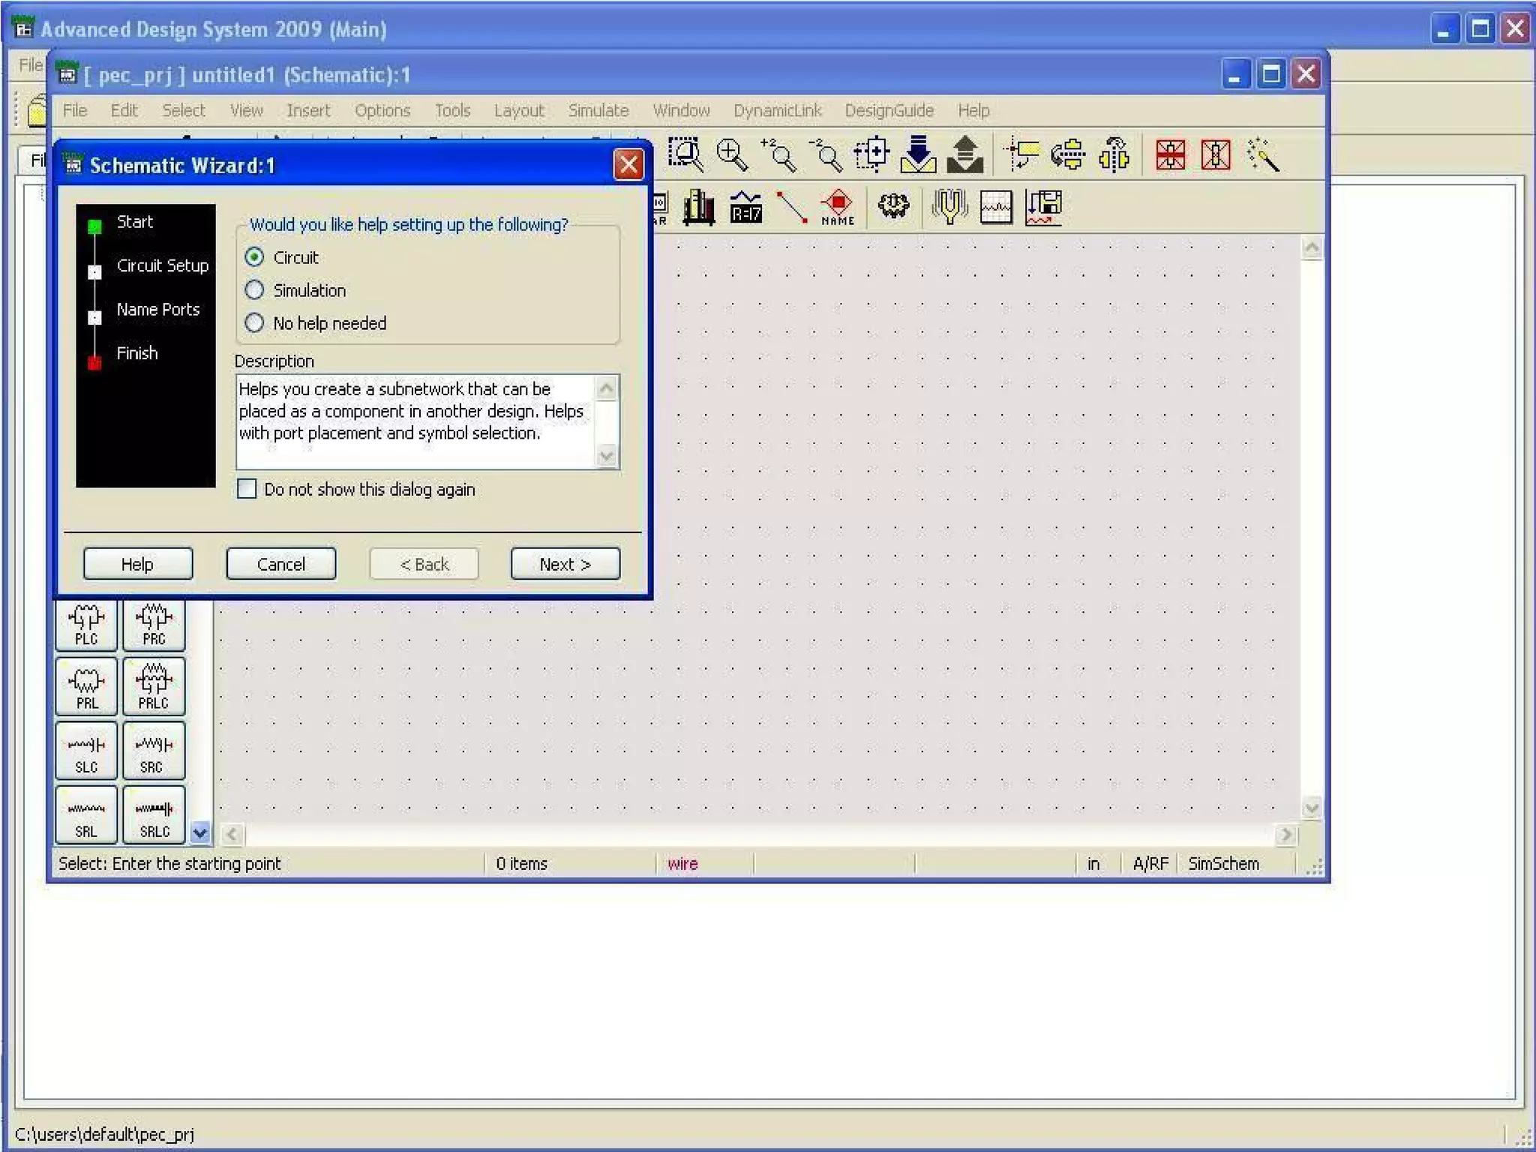Click the Schematic Wizard wand icon
The height and width of the screenshot is (1152, 1536).
(x=1263, y=154)
